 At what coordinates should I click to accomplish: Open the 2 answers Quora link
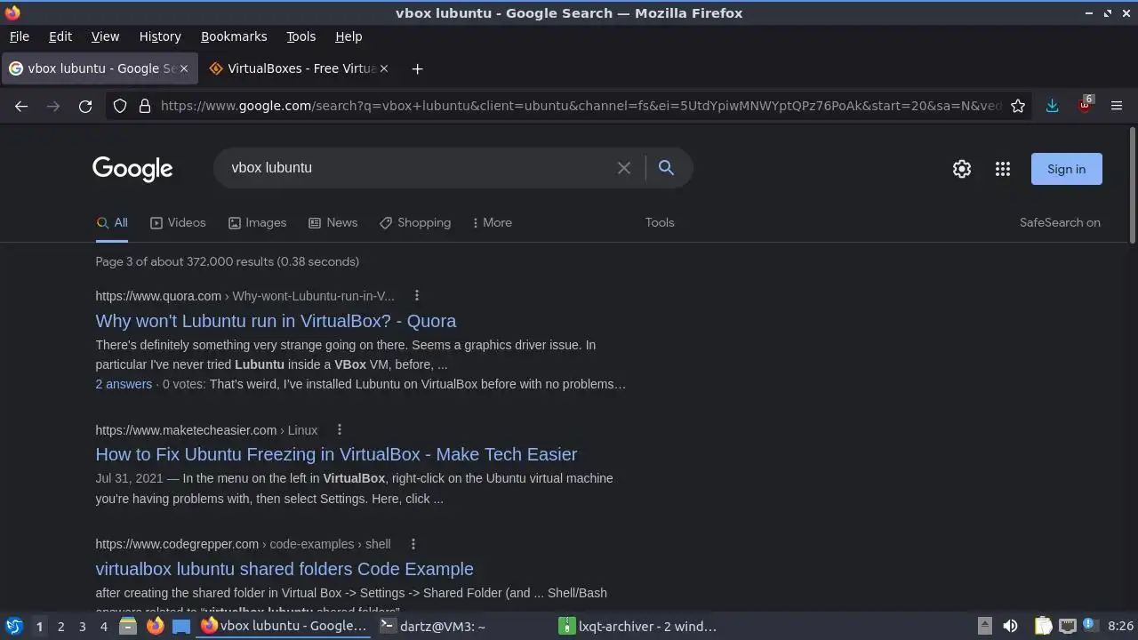point(124,384)
